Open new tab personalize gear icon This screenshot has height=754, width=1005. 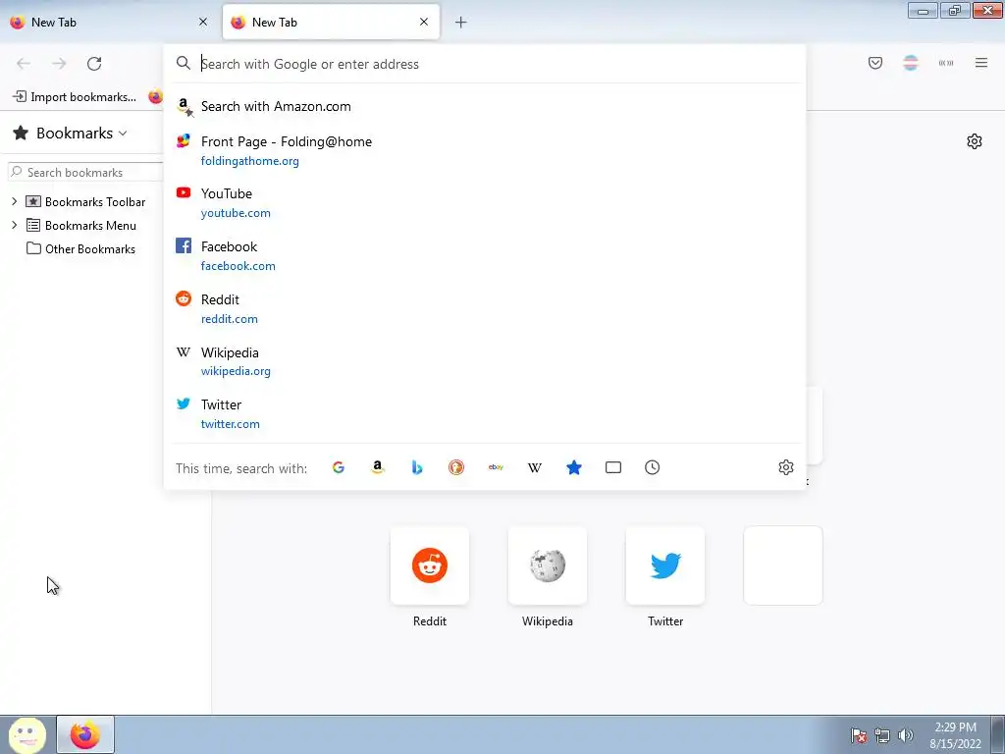click(975, 141)
